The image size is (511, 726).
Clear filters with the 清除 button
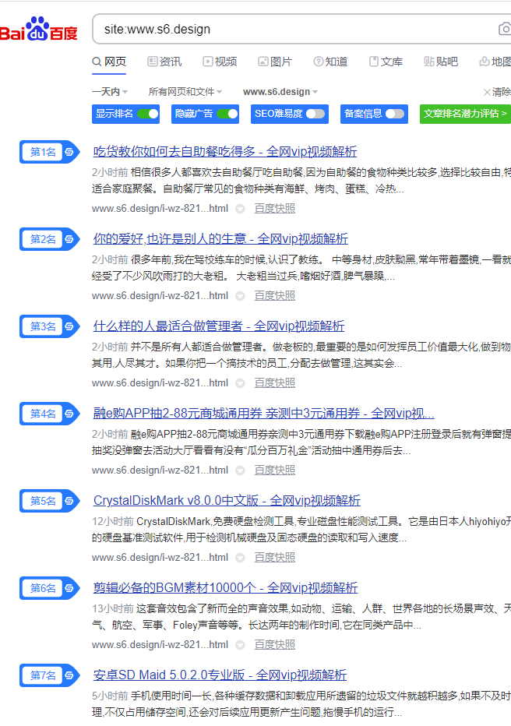point(497,92)
